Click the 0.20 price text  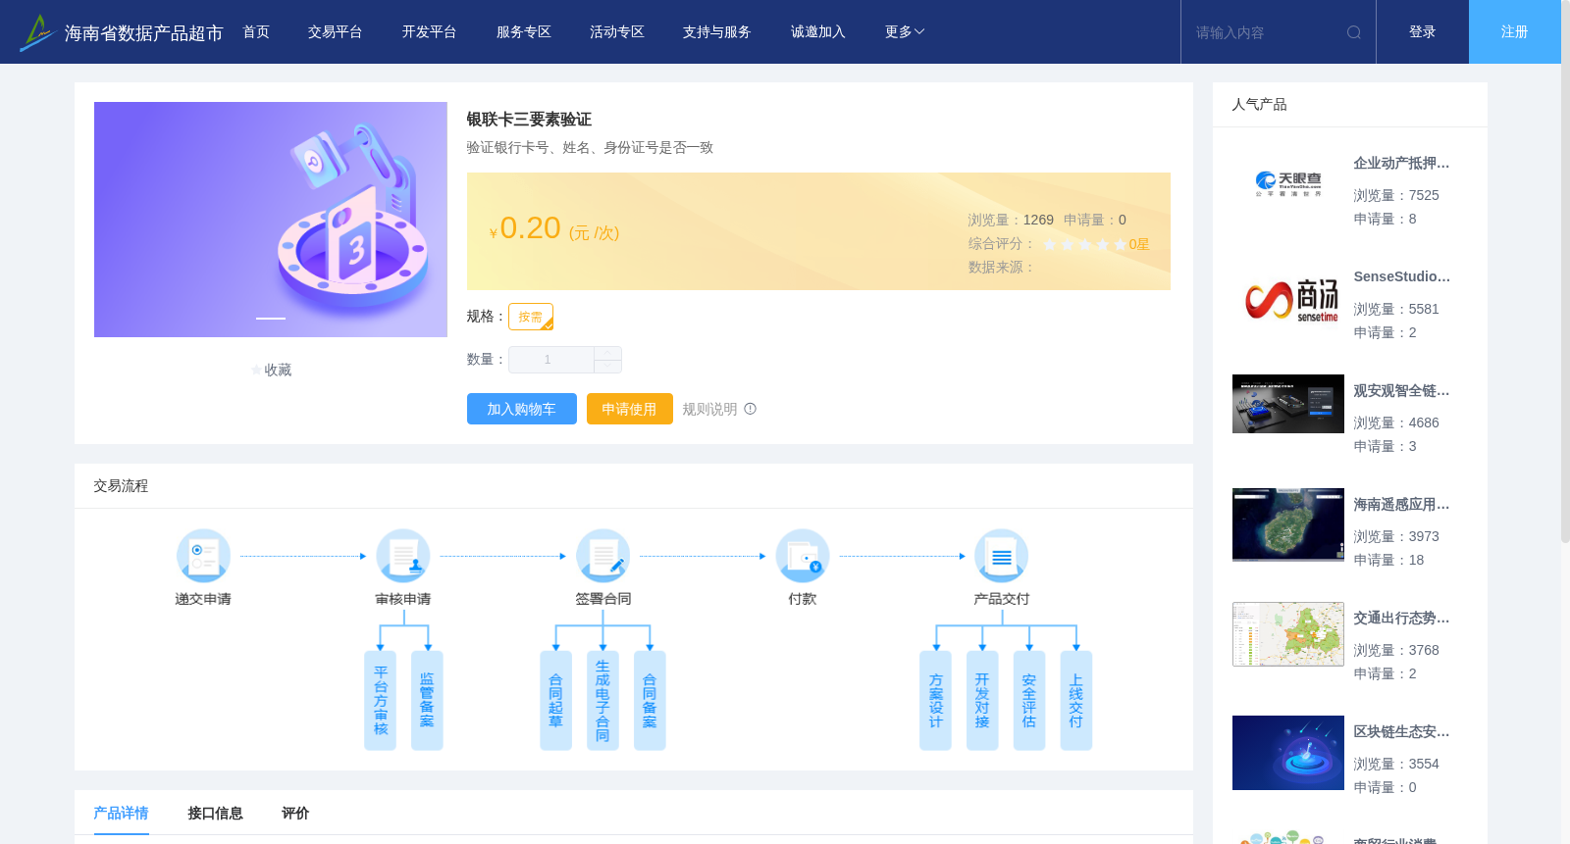[x=530, y=228]
